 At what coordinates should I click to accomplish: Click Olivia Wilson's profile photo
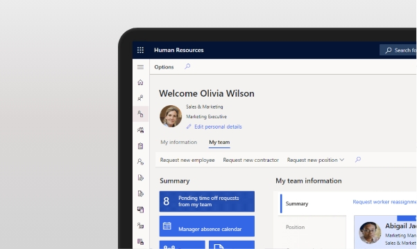pos(171,116)
